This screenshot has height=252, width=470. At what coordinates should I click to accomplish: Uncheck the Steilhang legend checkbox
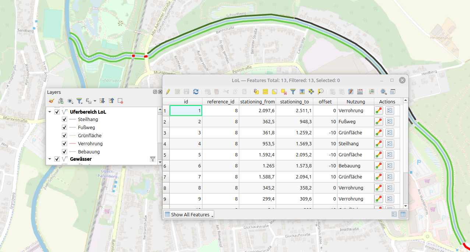64,120
